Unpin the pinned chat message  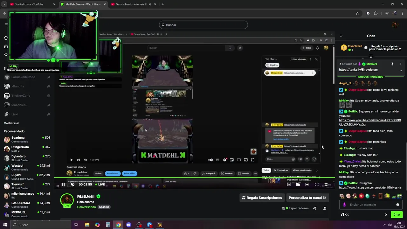[x=392, y=64]
